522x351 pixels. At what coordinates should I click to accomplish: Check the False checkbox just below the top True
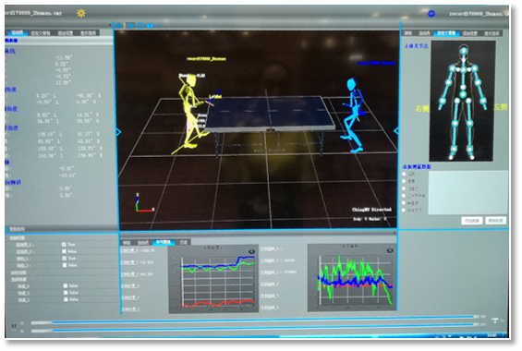(x=65, y=251)
